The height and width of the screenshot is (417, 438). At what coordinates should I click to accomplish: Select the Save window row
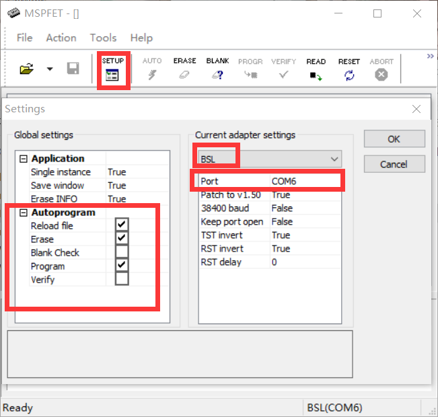(x=99, y=186)
